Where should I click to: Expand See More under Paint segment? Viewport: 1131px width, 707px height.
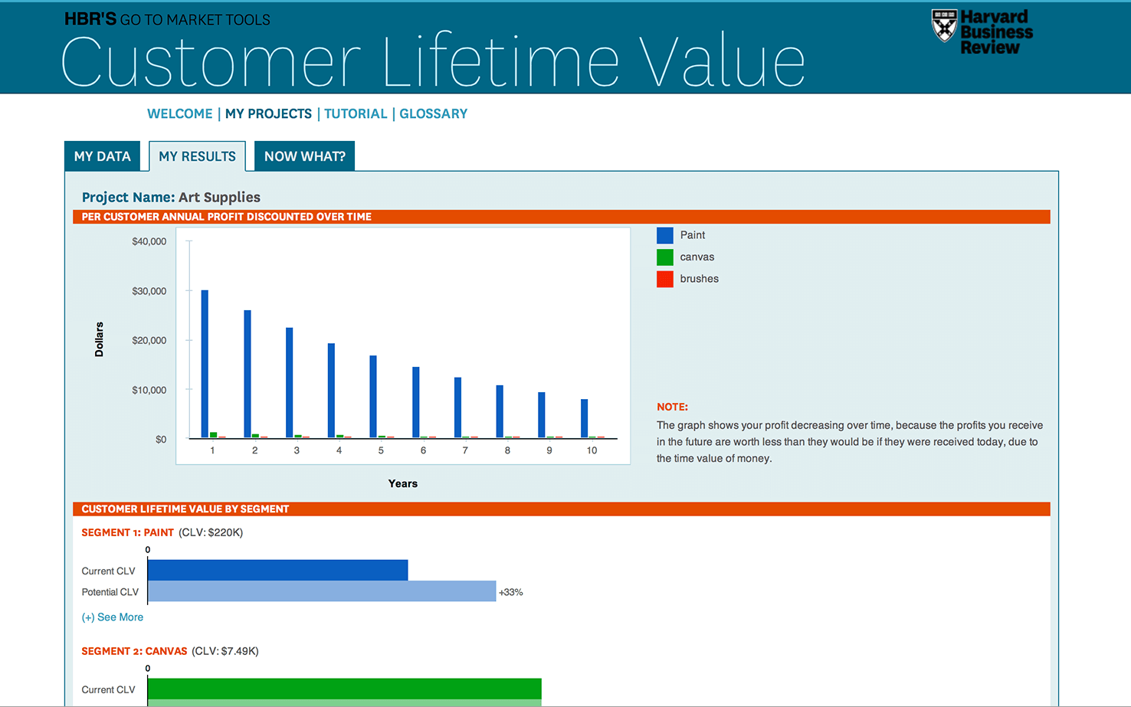click(x=113, y=617)
